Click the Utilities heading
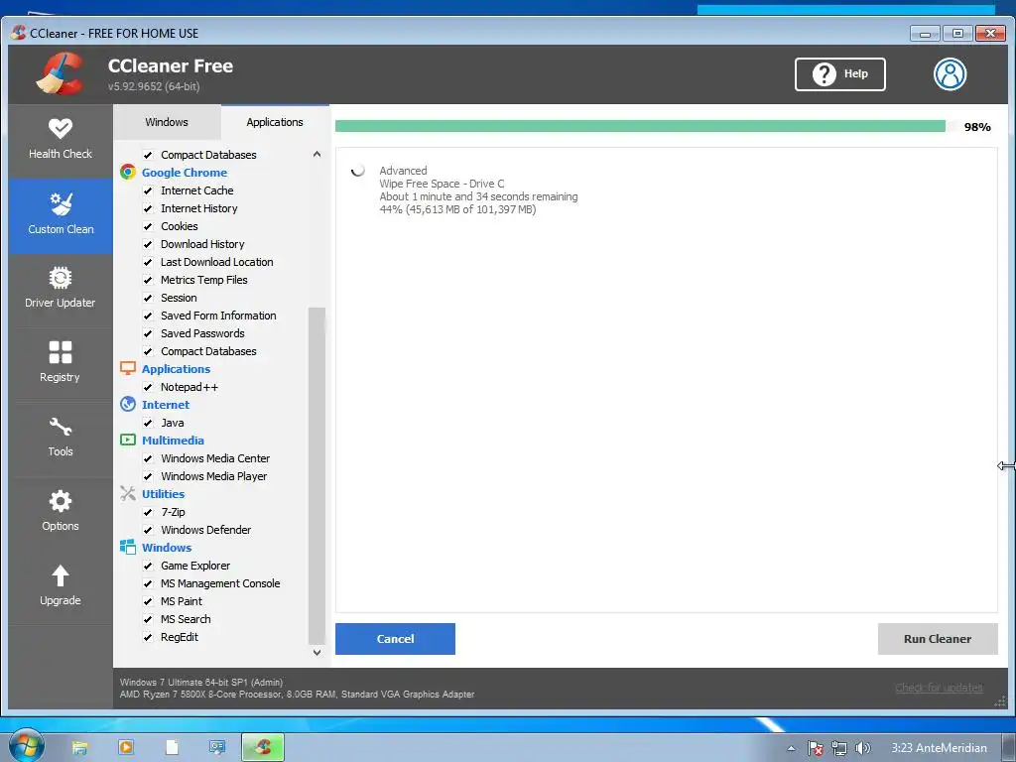 164,494
